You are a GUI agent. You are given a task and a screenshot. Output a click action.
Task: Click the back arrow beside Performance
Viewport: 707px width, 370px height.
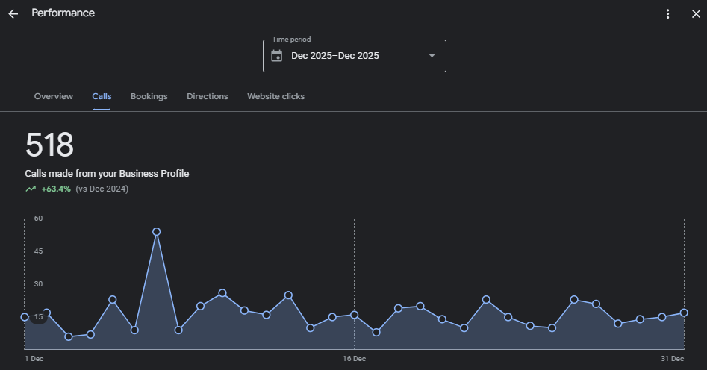[x=13, y=13]
